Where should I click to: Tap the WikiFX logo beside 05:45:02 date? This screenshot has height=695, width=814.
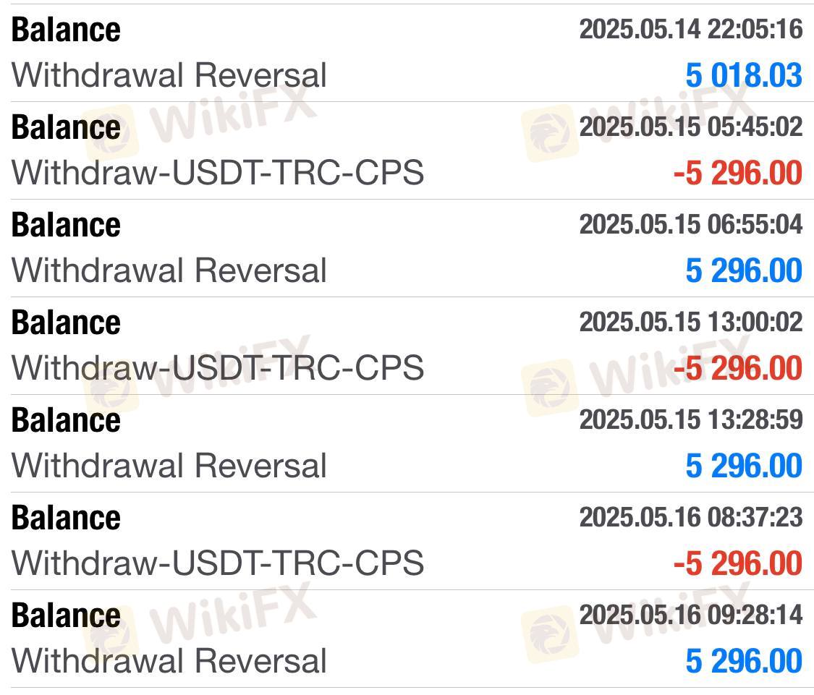pos(550,133)
